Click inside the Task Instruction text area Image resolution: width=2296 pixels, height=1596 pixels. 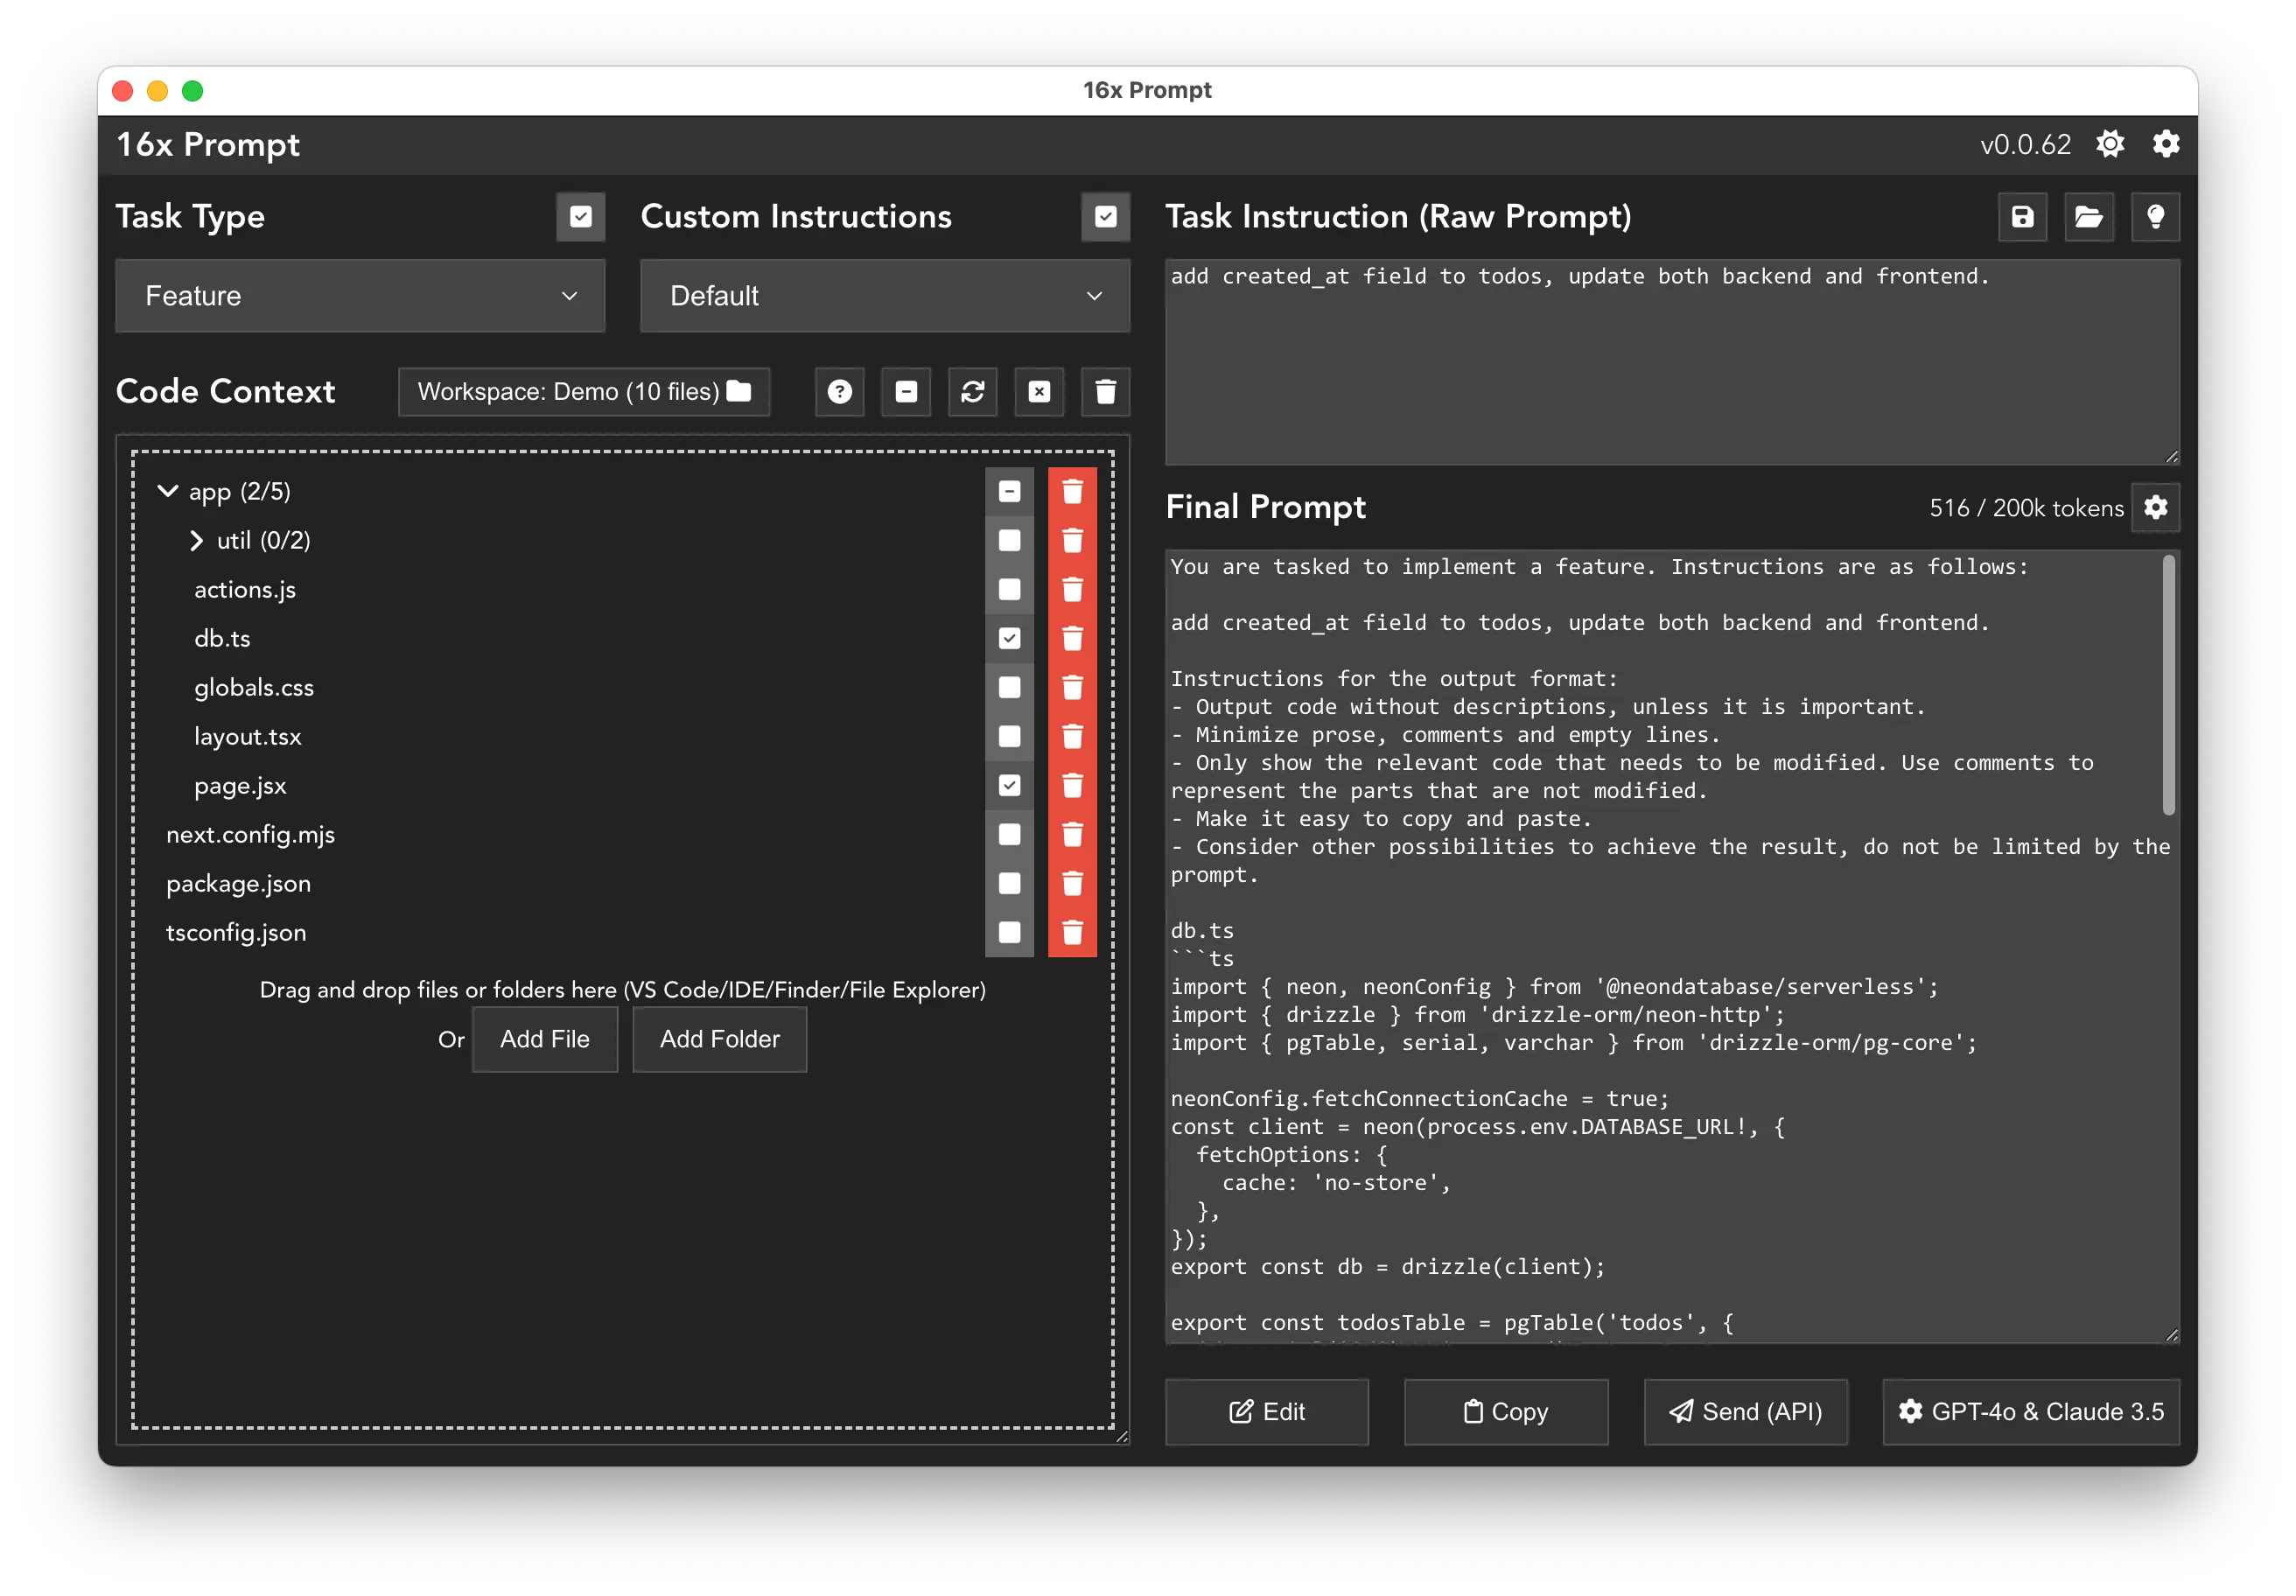tap(1672, 362)
